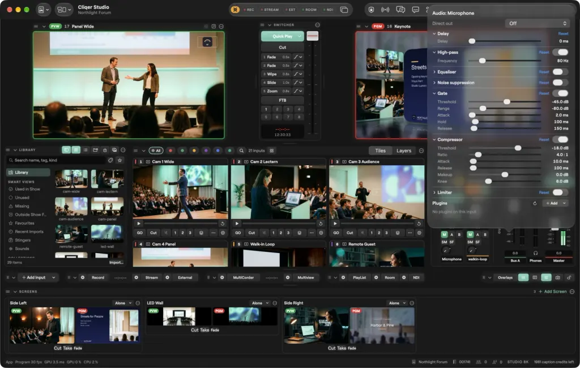Adjust the High-pass Frequency slider handle
Screen dimensions: 580x368
click(x=483, y=61)
